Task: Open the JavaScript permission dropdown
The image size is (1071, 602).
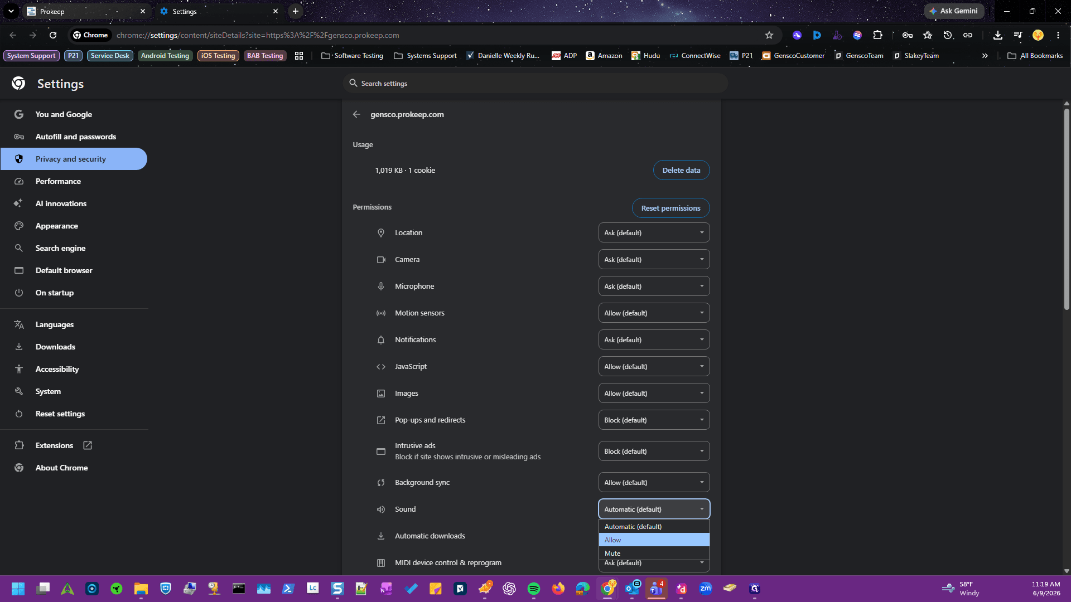Action: point(654,366)
